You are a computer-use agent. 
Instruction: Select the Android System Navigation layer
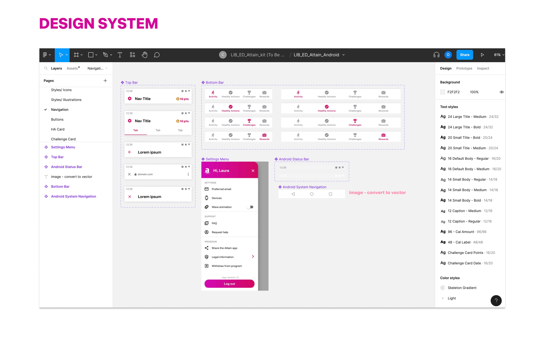point(73,196)
